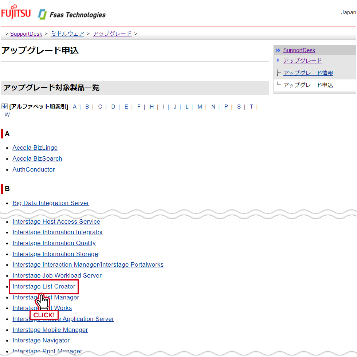357x357 pixels.
Task: Click the アップグレード対象製品一覧 section heading
Action: 51,88
